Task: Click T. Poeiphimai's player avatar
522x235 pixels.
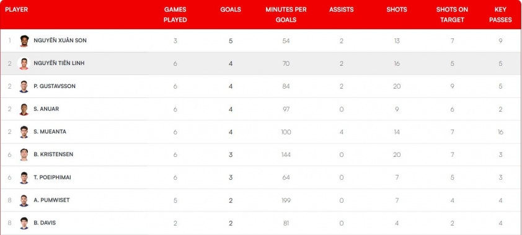Action: [x=24, y=178]
